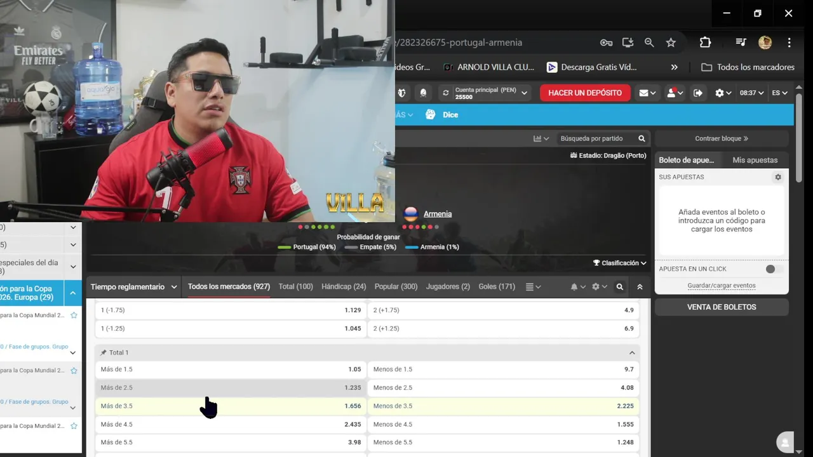Select the Popular (300) tab
The width and height of the screenshot is (813, 457).
click(x=396, y=287)
